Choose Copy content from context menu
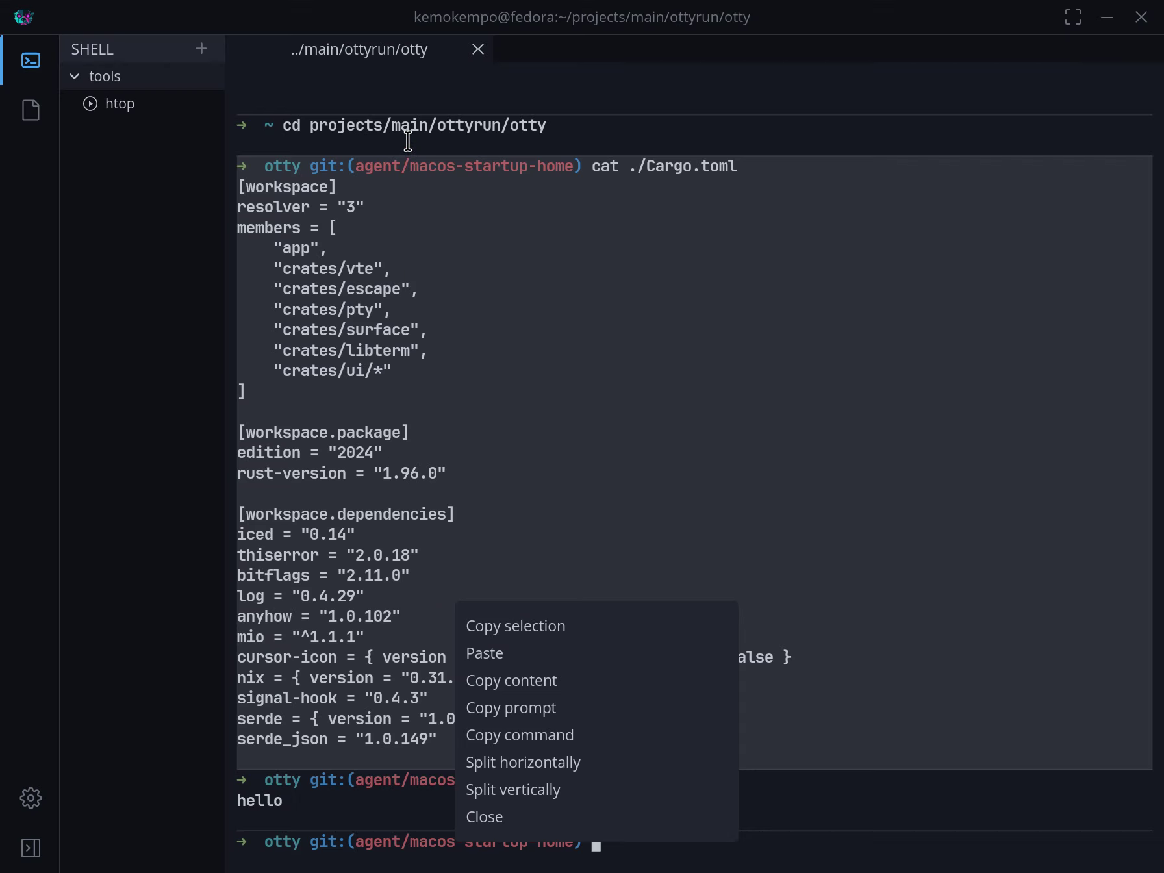 (596, 681)
